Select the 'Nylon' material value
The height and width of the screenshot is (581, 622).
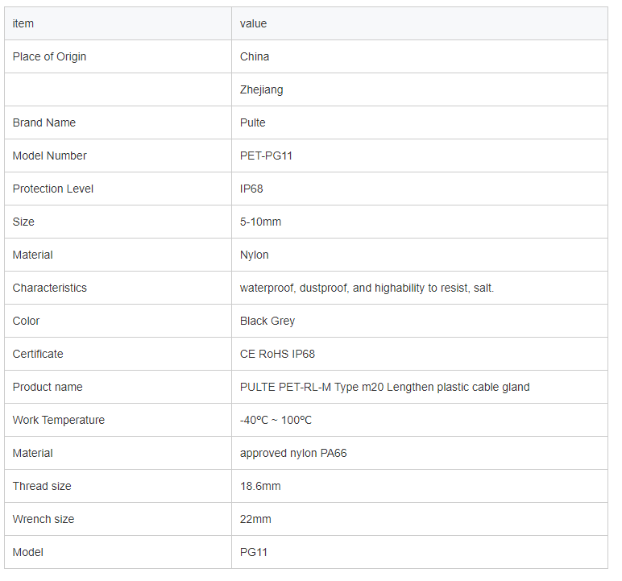point(255,255)
